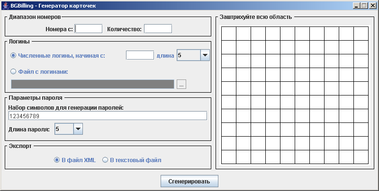Click the browse '...' button for login file

pos(182,84)
